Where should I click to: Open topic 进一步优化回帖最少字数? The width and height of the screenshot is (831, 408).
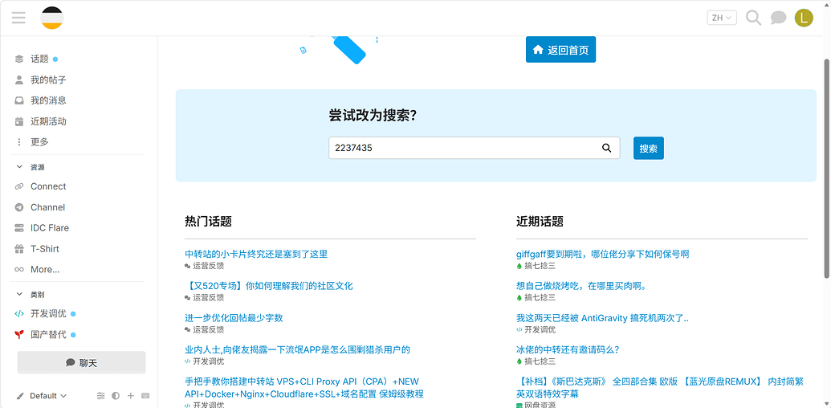pos(234,318)
